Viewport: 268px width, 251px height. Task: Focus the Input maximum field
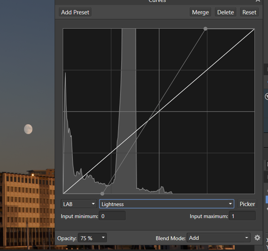tap(242, 216)
